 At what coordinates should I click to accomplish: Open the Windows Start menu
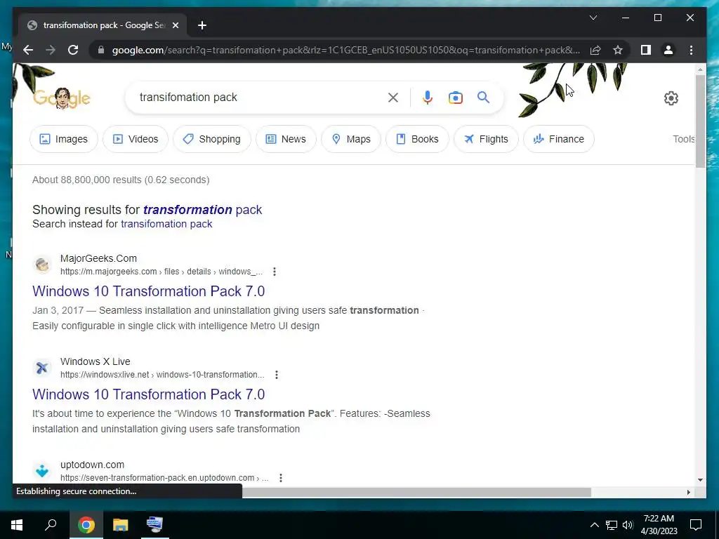click(17, 525)
